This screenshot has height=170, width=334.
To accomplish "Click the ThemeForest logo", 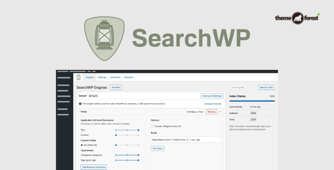I will (x=297, y=18).
